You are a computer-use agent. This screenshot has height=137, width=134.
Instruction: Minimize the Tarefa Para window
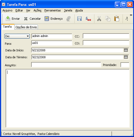[x=118, y=5]
